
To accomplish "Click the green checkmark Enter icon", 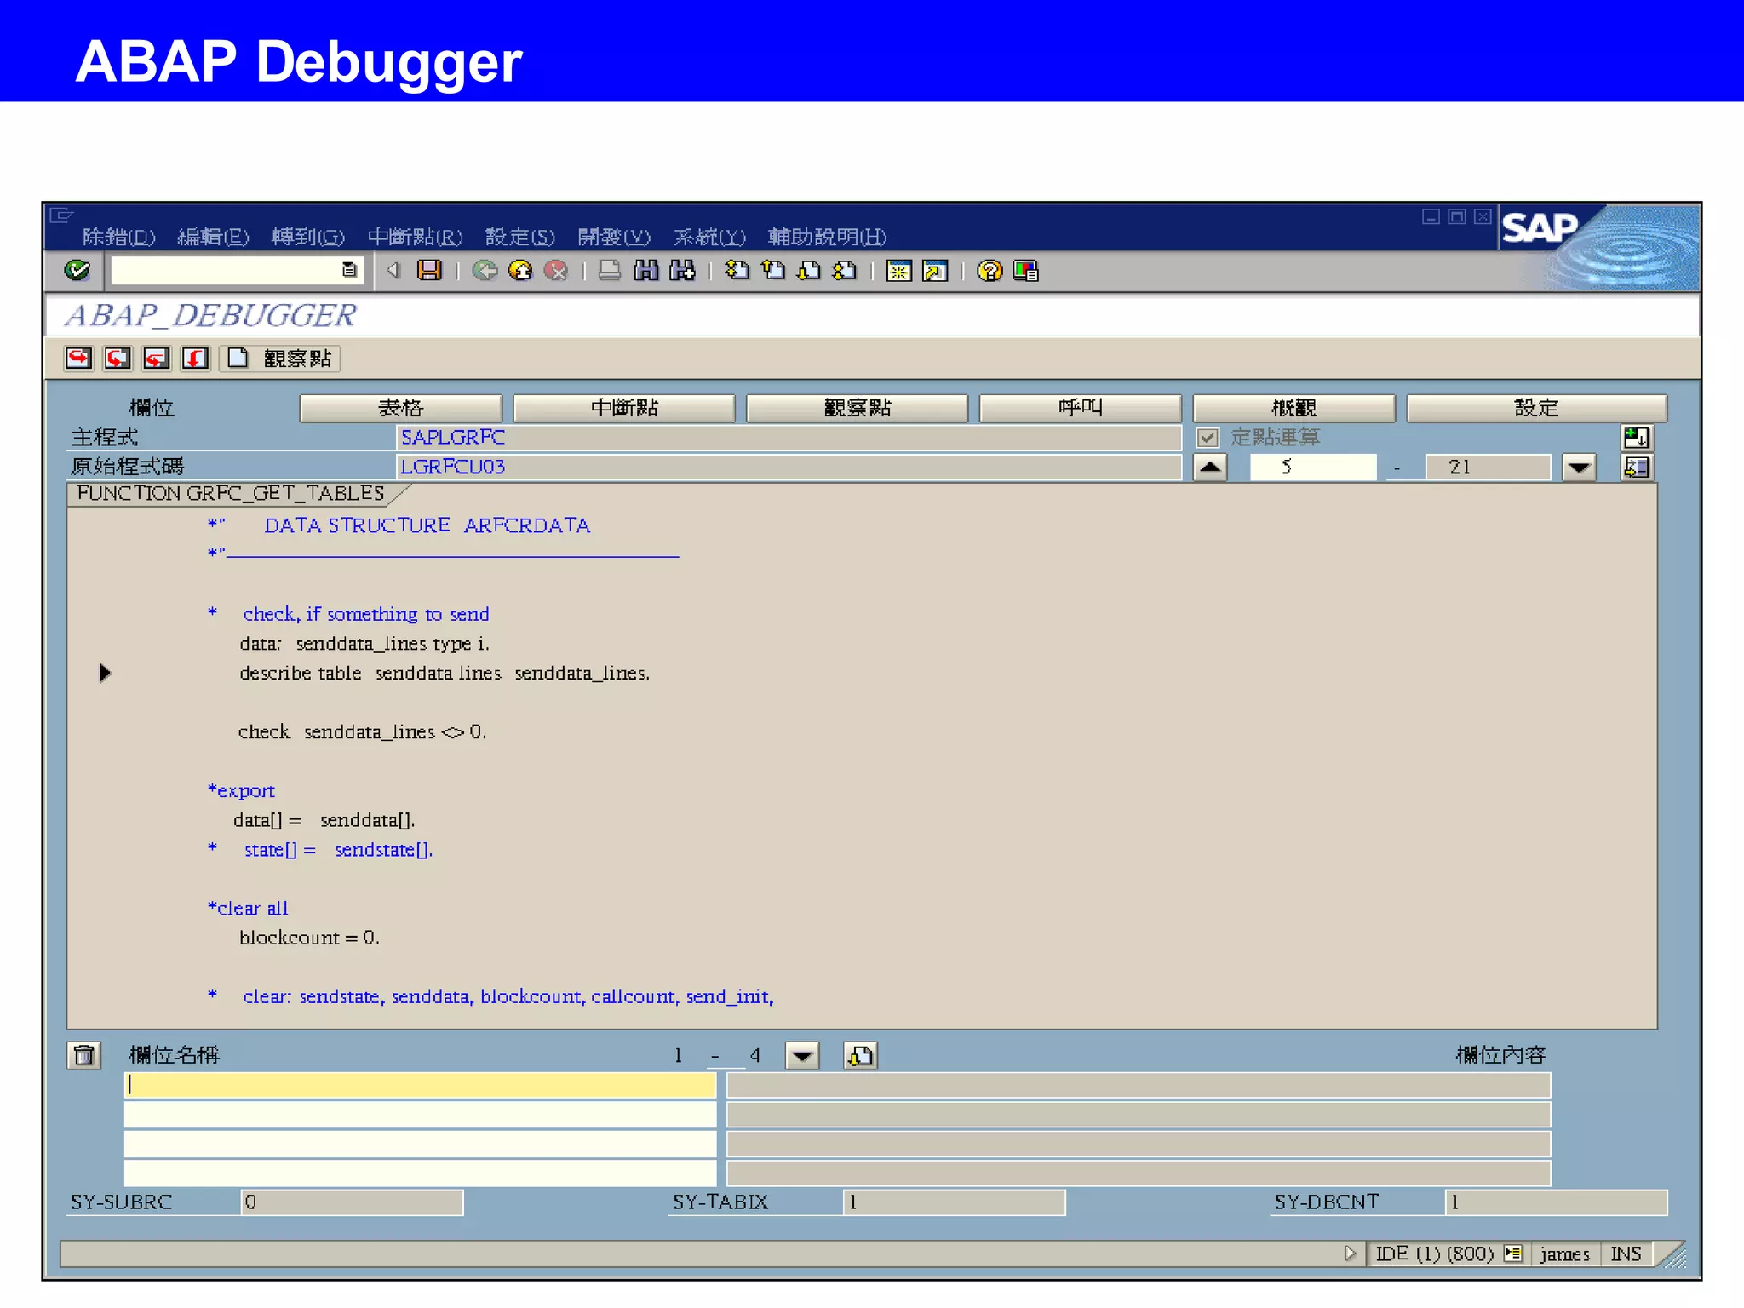I will [x=77, y=271].
